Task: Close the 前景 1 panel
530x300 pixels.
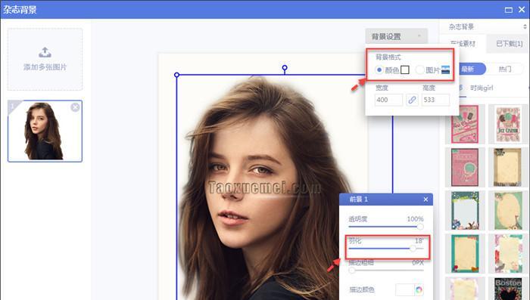Action: coord(426,199)
